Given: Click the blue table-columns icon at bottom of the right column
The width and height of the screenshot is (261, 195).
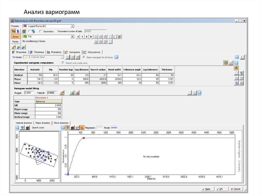Looking at the screenshot, I should [x=236, y=83].
